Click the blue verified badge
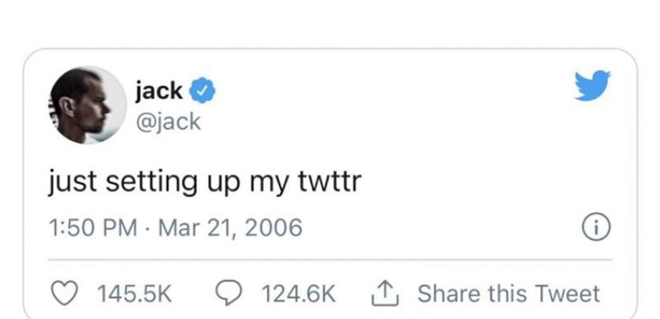 (202, 92)
